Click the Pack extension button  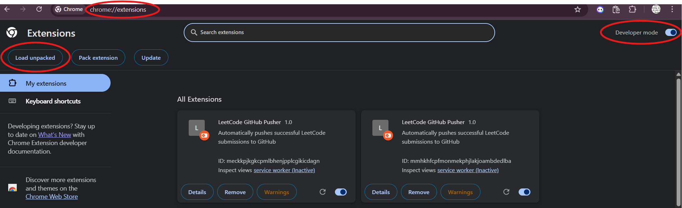[x=98, y=58]
